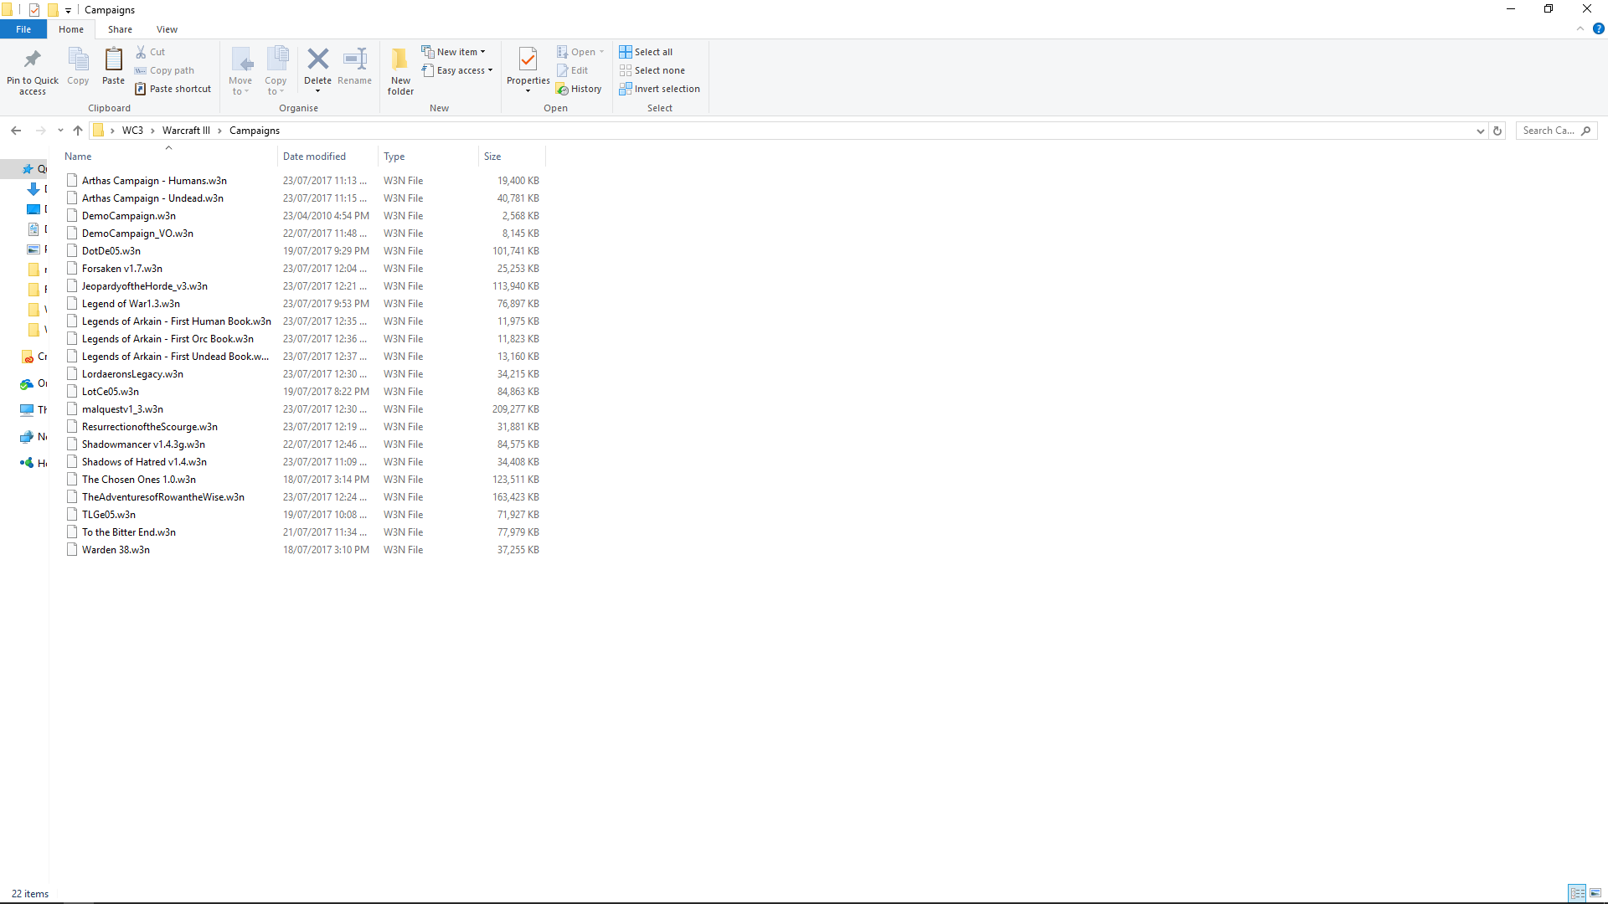
Task: Click the Network icon in sidebar
Action: [x=27, y=437]
